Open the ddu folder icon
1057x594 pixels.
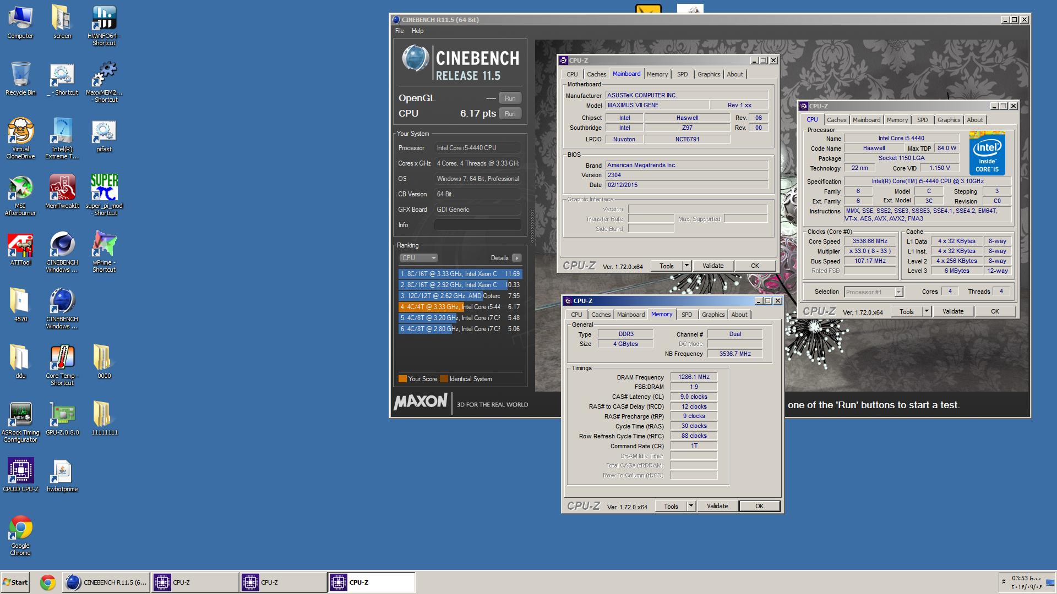20,362
